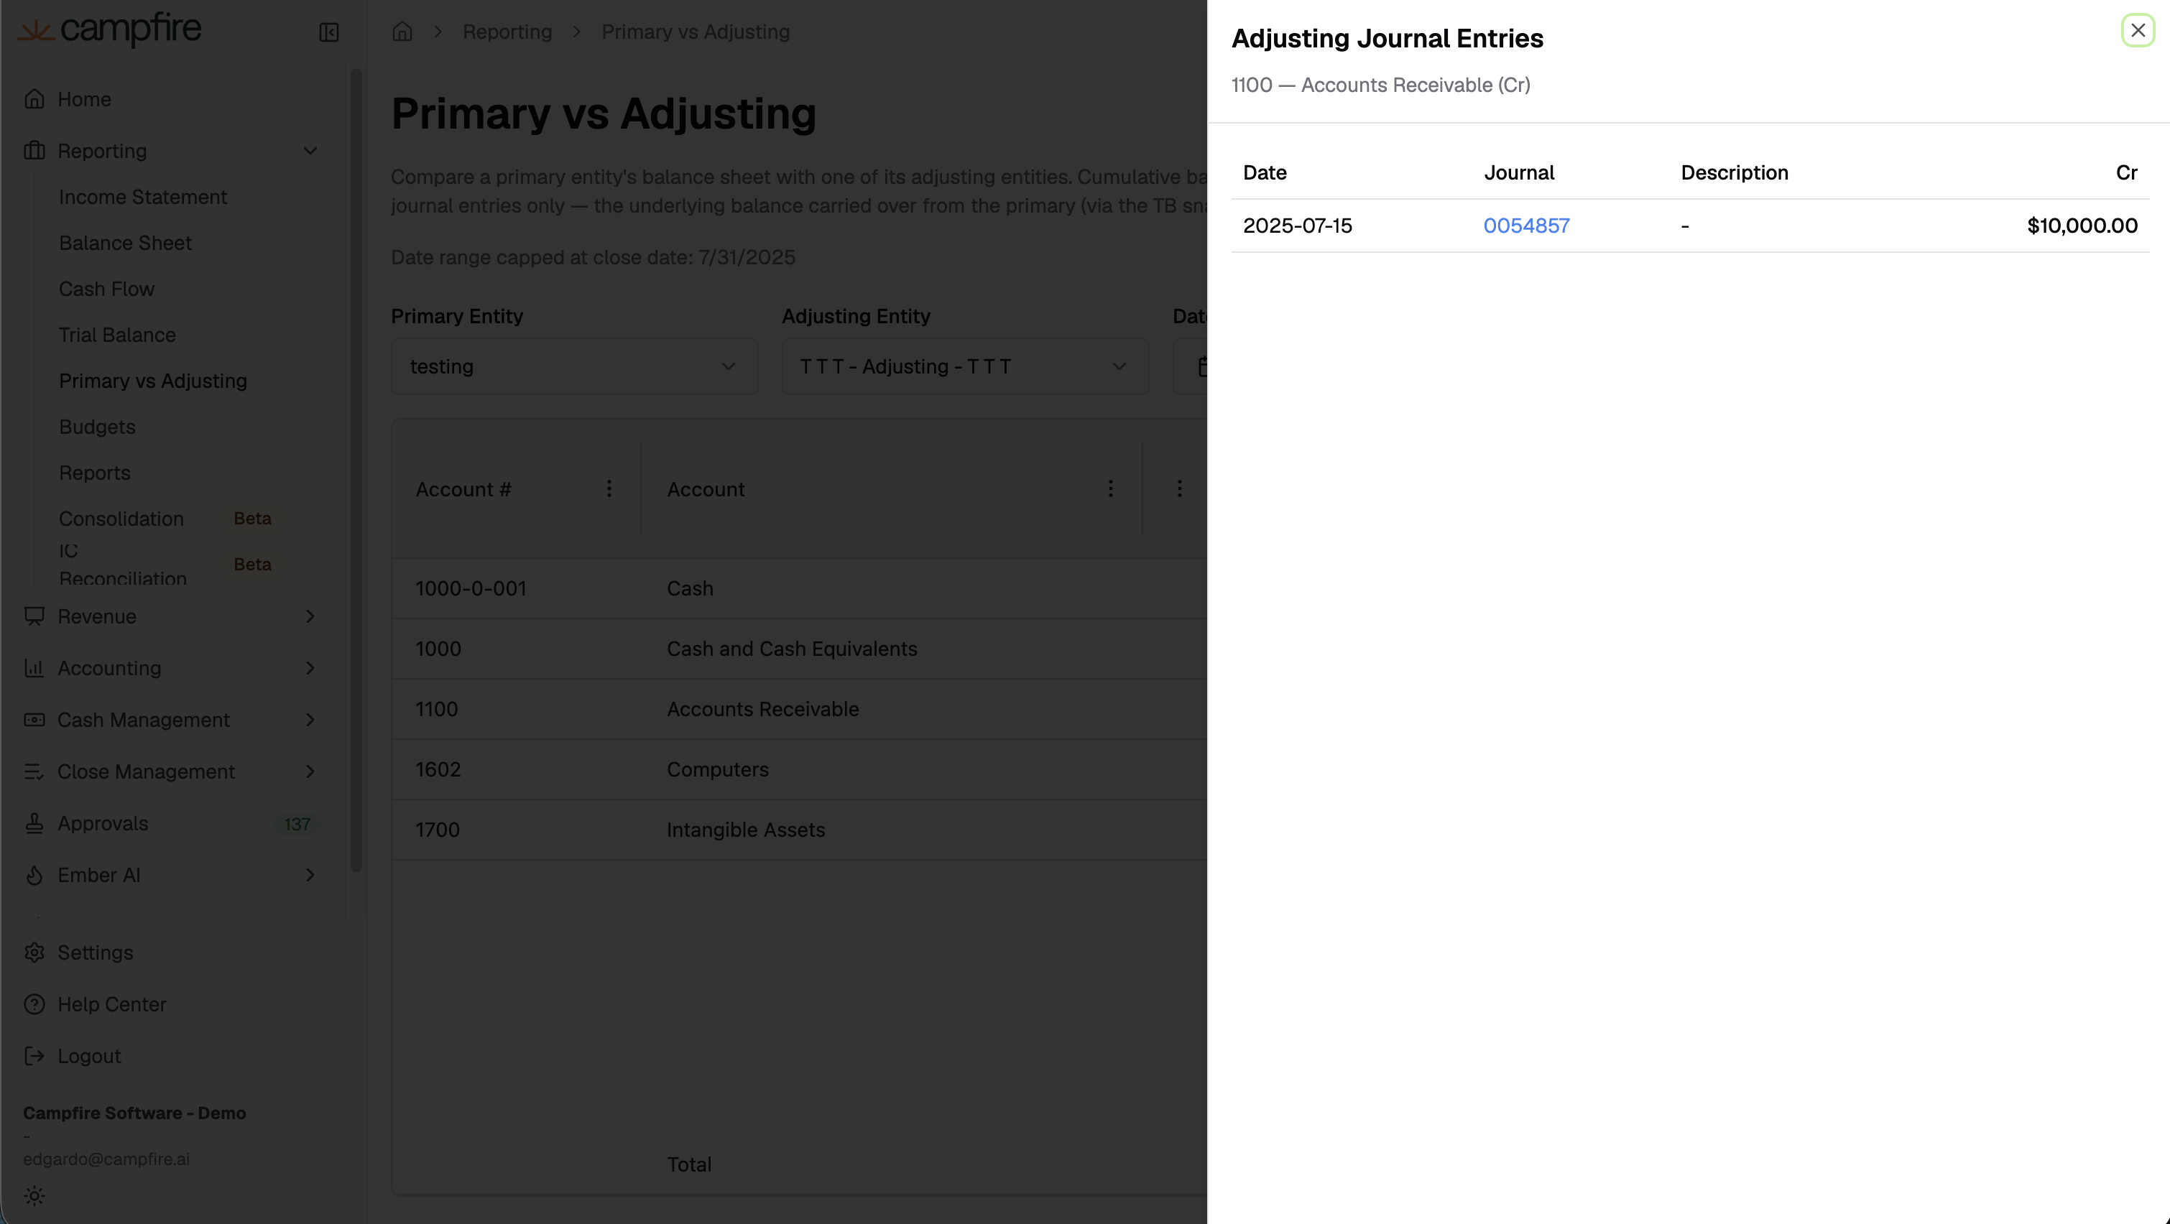Open Reports in the sidebar
This screenshot has height=1224, width=2170.
coord(94,473)
